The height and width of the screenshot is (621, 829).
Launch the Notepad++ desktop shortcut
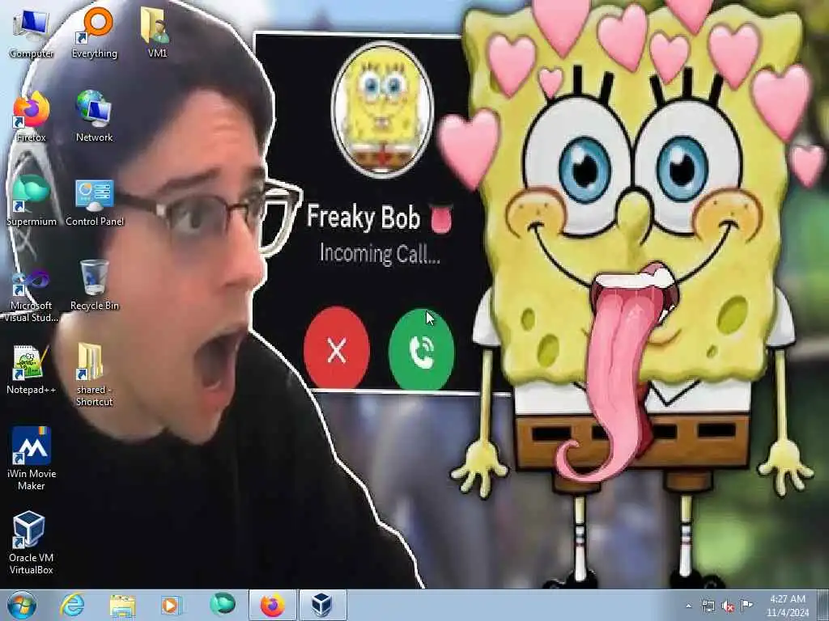tap(32, 370)
